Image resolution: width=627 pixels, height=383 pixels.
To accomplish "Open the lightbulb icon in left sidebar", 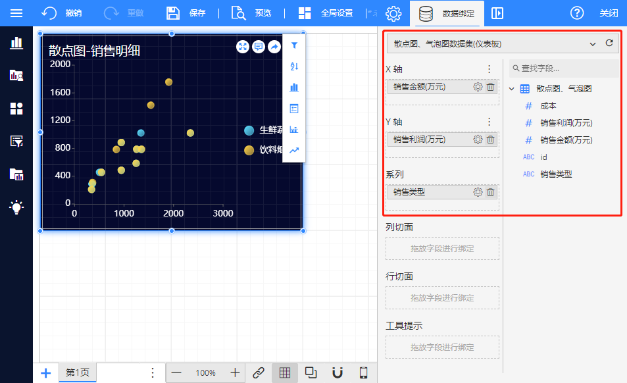I will pyautogui.click(x=16, y=207).
